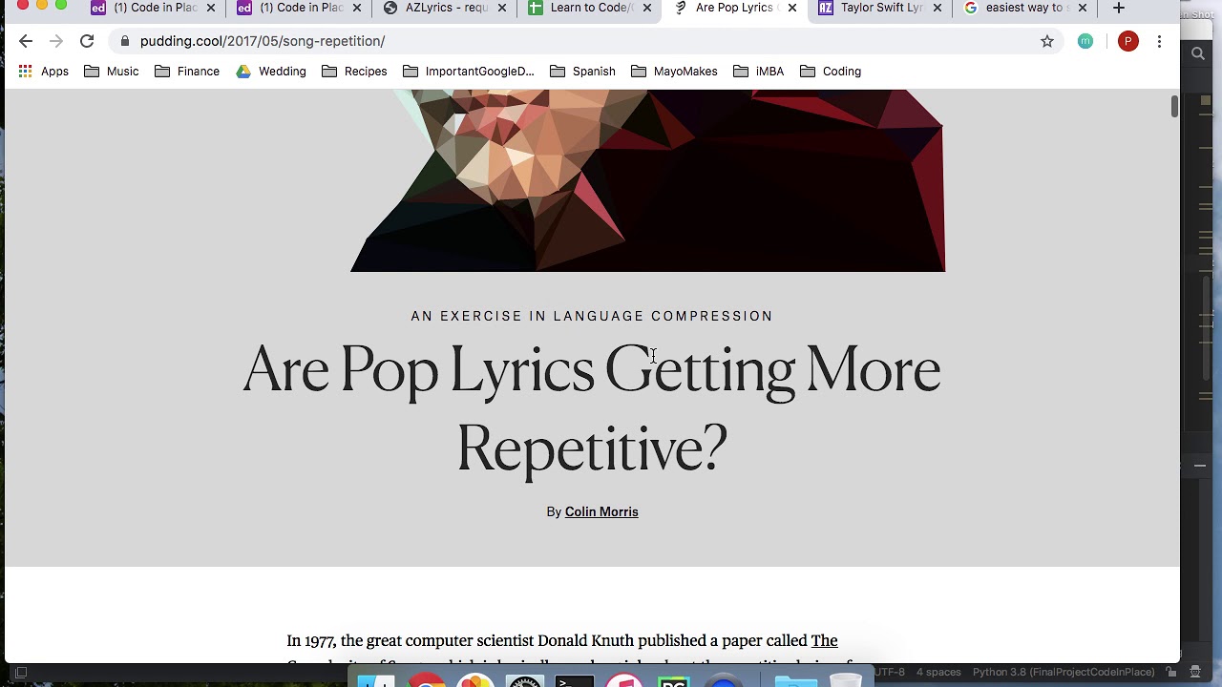This screenshot has height=687, width=1222.
Task: Expand the Coding bookmarks folder
Action: (x=831, y=72)
